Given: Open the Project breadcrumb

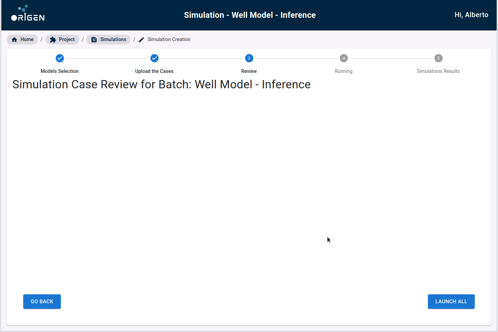Looking at the screenshot, I should 62,39.
